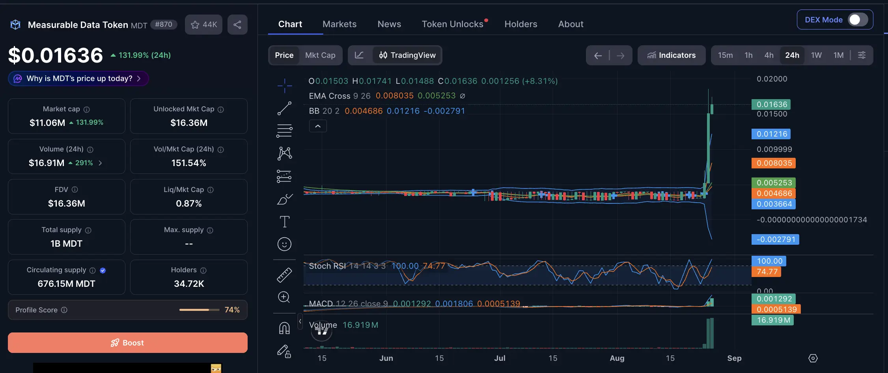Toggle the magnet snap mode
Viewport: 888px width, 373px height.
[x=284, y=328]
